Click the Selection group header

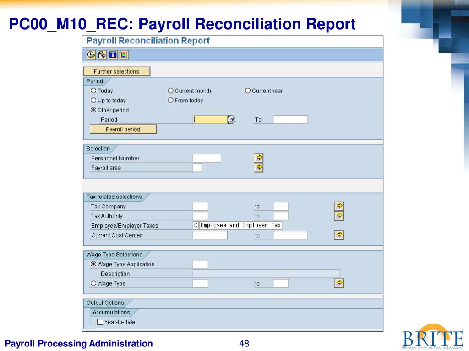[98, 149]
